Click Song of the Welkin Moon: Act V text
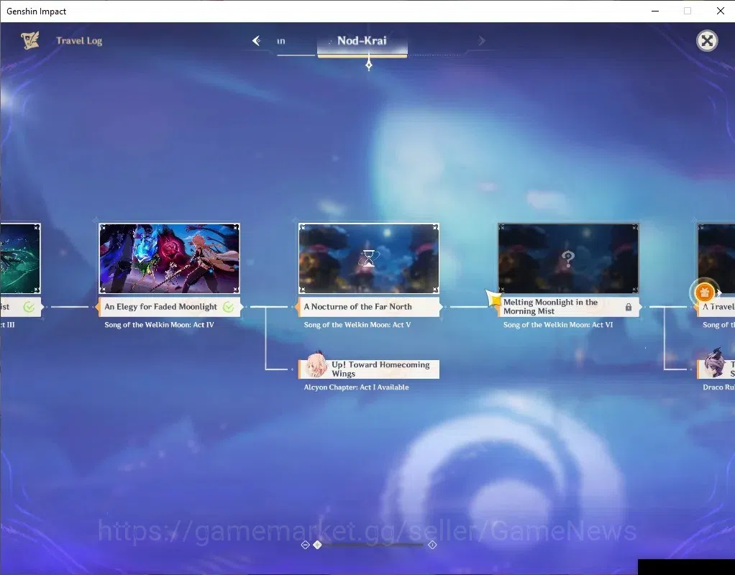Image resolution: width=735 pixels, height=575 pixels. click(x=357, y=325)
